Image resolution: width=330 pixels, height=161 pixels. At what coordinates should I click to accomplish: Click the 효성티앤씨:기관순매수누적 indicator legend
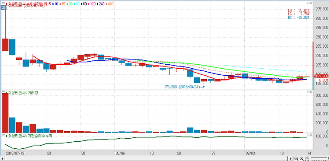coord(29,136)
